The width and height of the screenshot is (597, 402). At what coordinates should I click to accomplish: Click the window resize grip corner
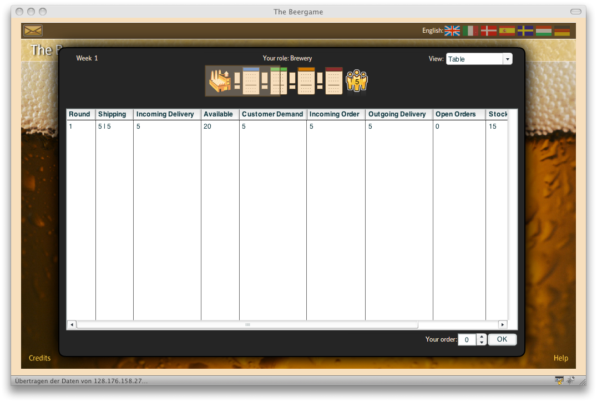pos(583,381)
